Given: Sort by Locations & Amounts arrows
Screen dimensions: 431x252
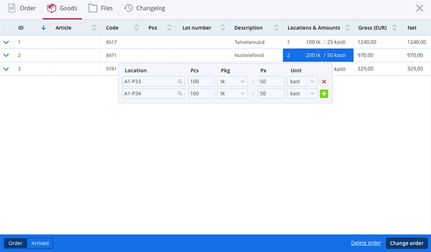Looking at the screenshot, I should [347, 27].
